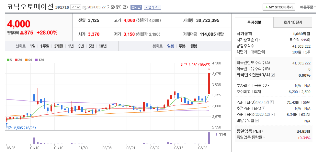Switch candle chart to 일봉
Screen dimensions: 318x152
tap(170, 46)
